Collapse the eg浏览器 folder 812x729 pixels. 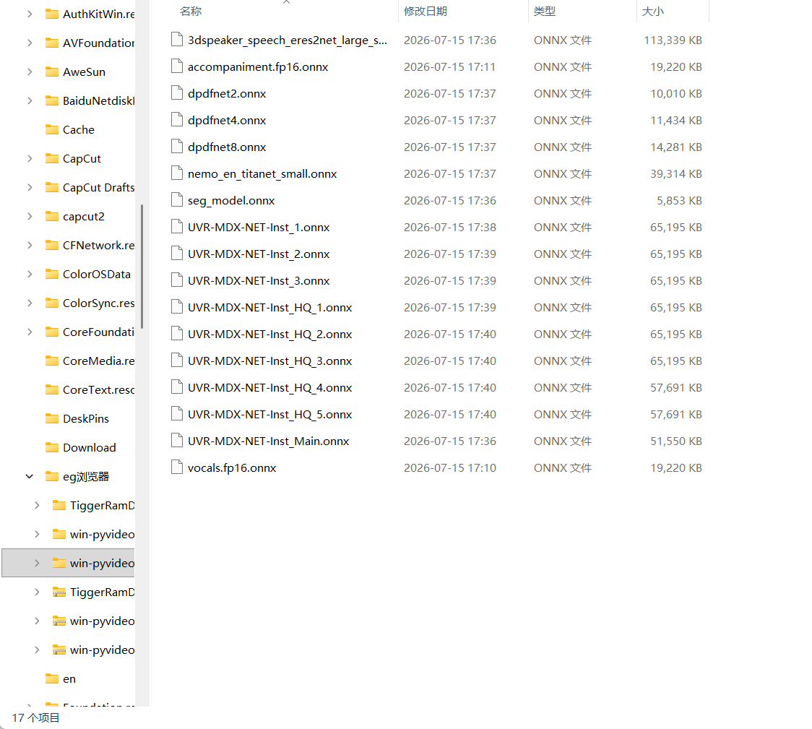[x=30, y=476]
